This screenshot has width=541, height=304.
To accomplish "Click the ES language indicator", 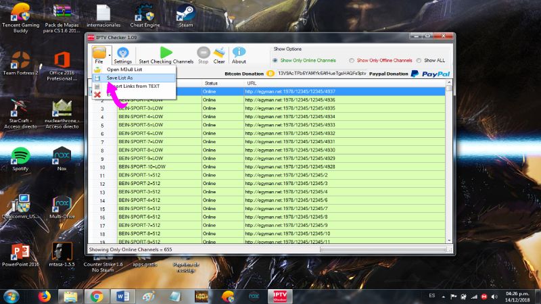I will click(432, 296).
